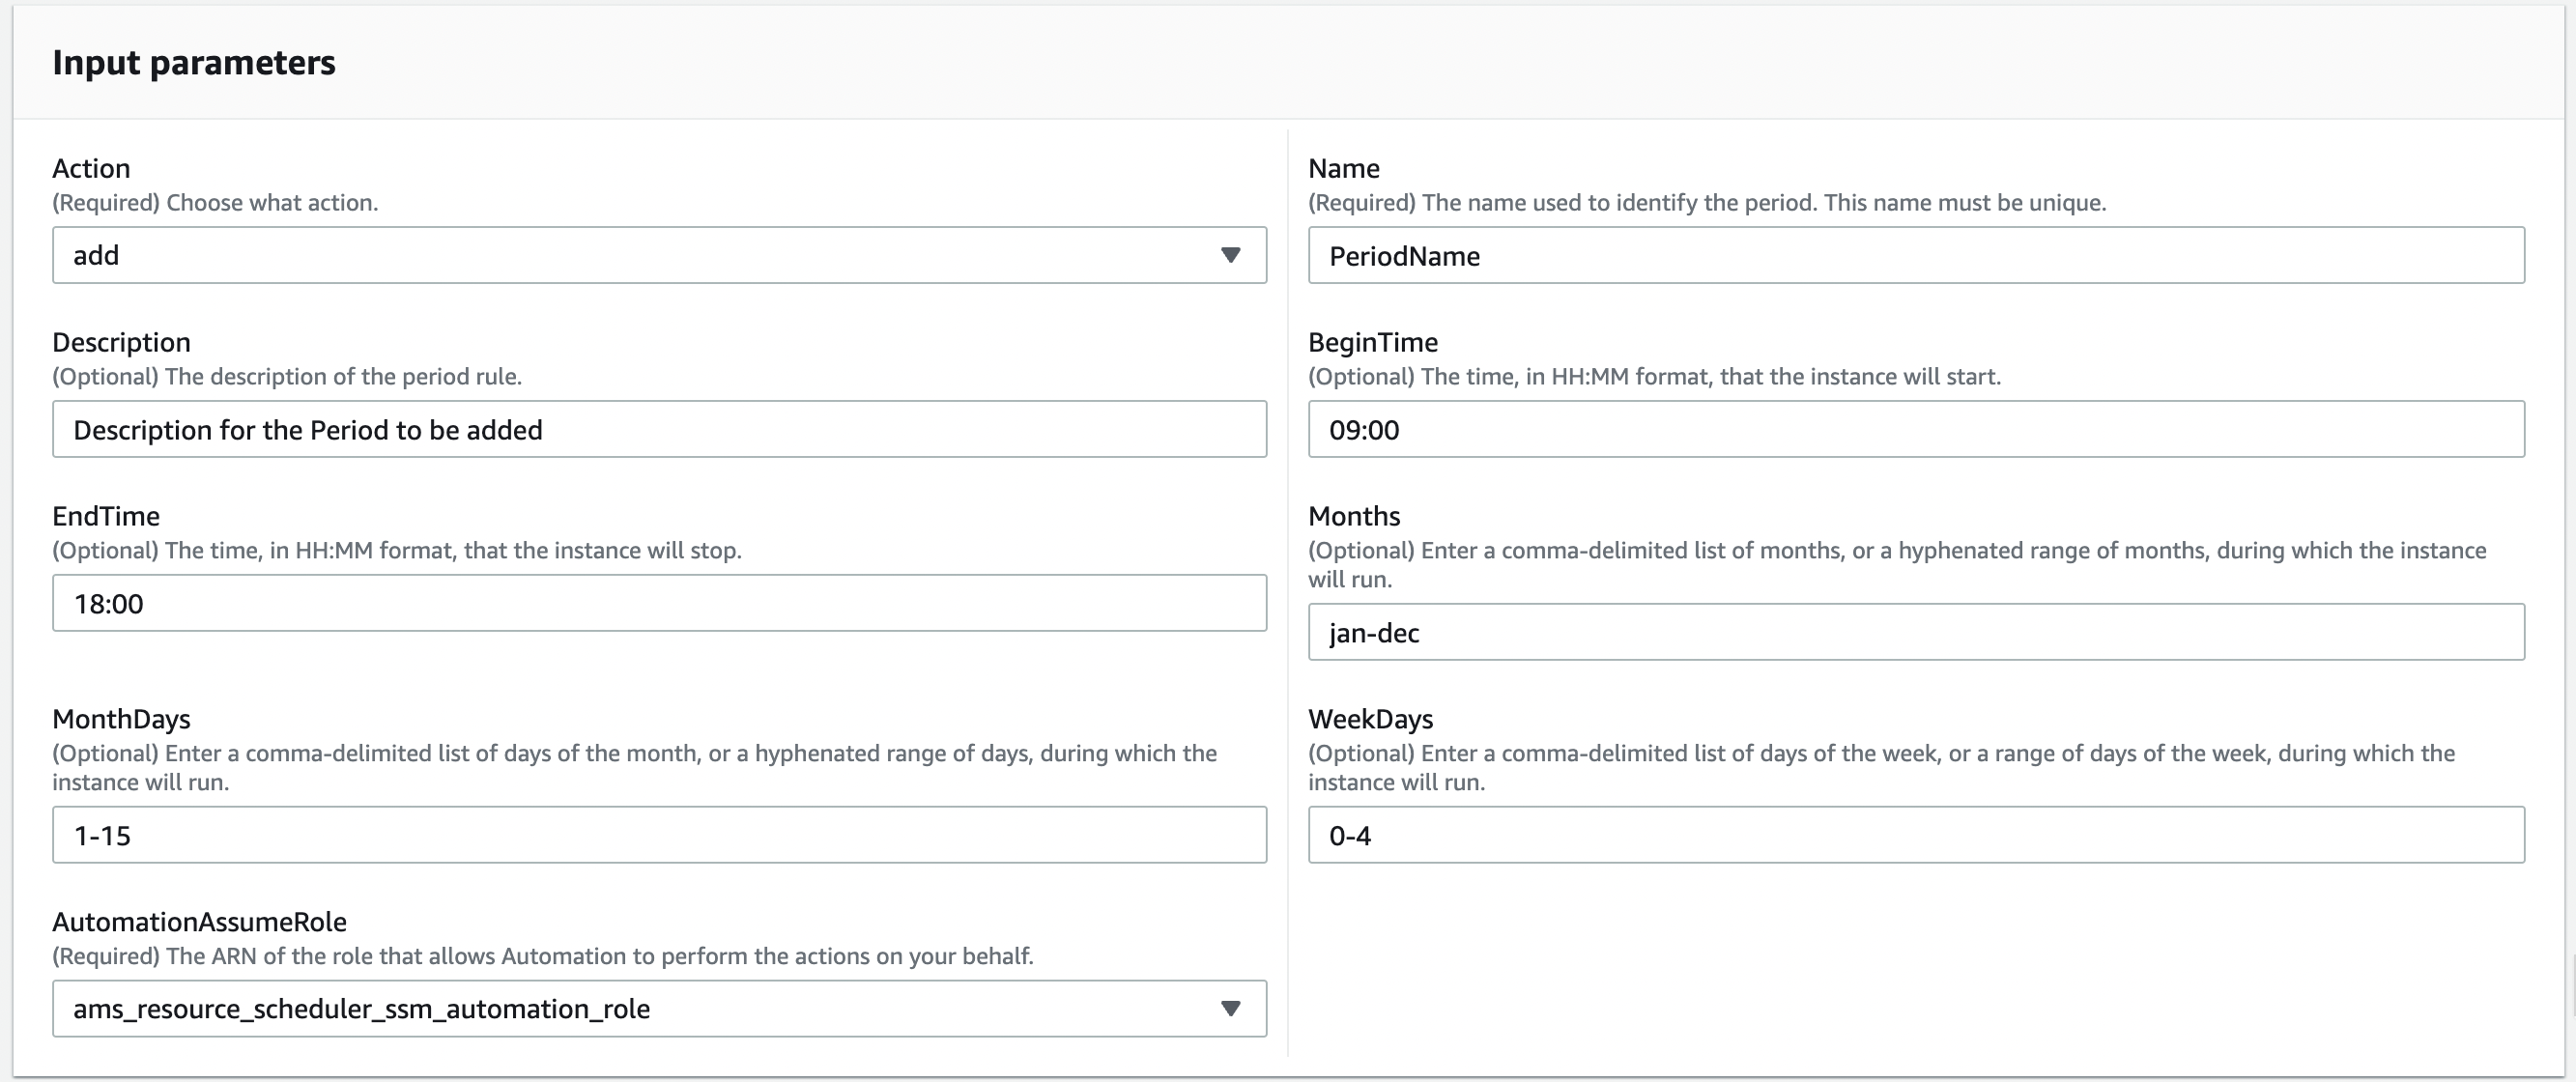Select the BeginTime label text
Image resolution: width=2576 pixels, height=1082 pixels.
1373,341
